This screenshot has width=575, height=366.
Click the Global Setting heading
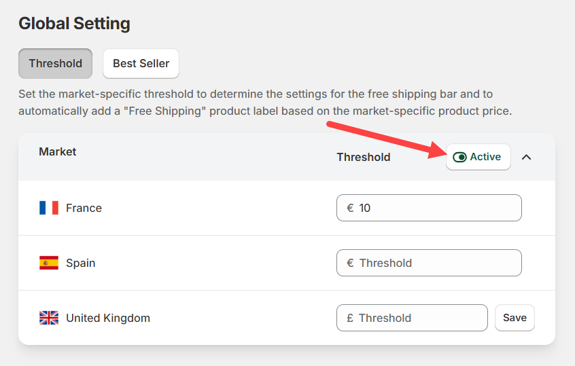(74, 23)
